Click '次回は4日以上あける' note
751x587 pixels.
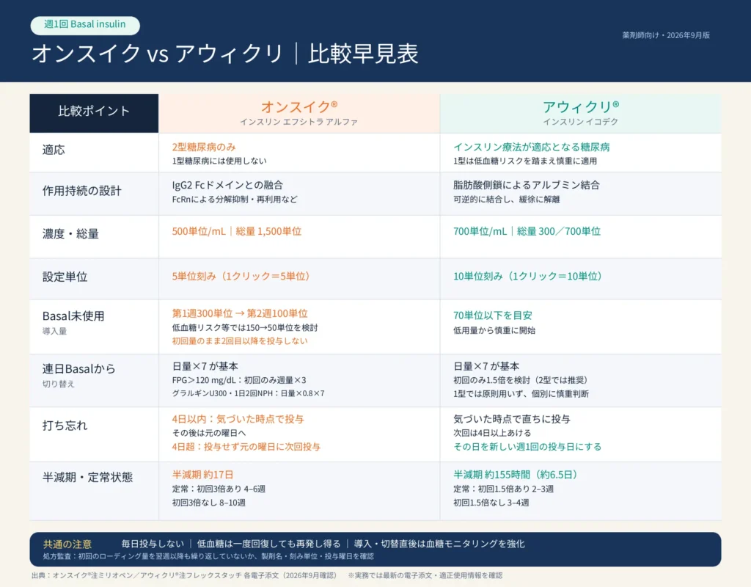(x=492, y=433)
